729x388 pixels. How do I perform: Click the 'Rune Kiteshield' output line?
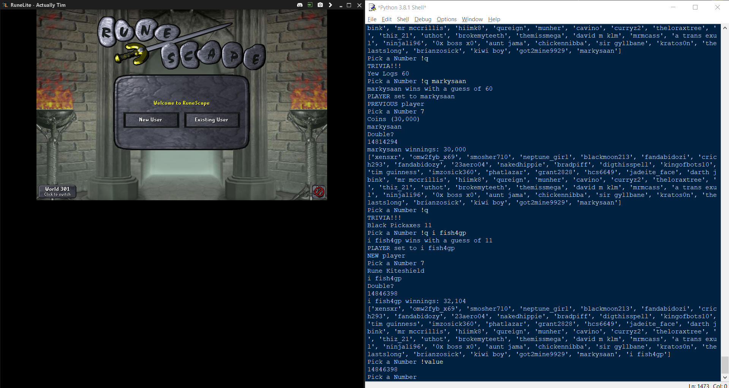pos(396,271)
